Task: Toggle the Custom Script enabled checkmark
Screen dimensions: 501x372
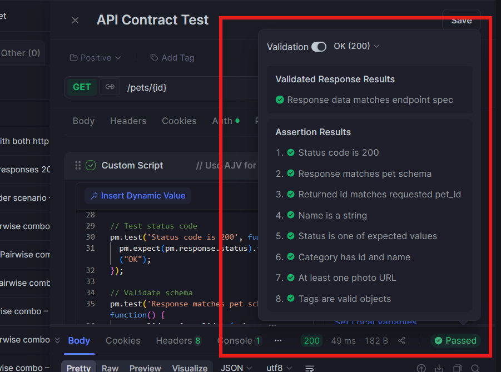Action: [x=91, y=165]
